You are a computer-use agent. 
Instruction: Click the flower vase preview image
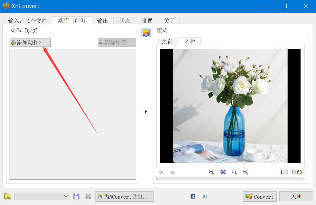click(230, 106)
